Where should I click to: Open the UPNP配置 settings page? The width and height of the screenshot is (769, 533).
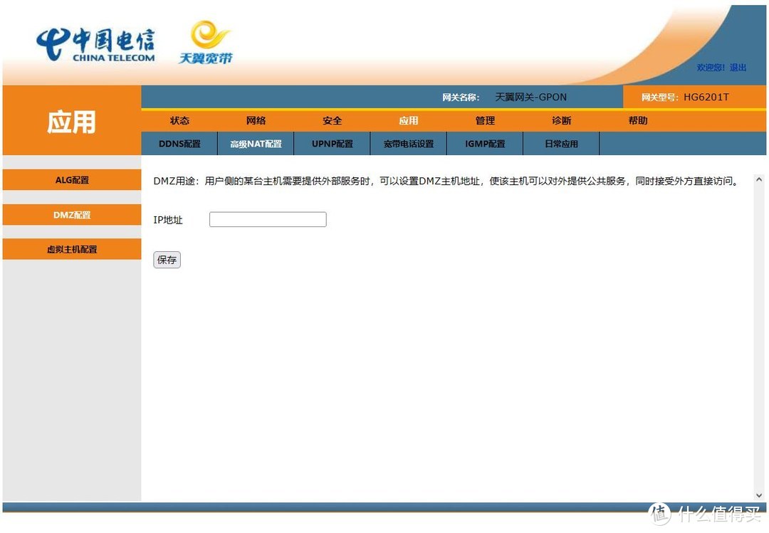pyautogui.click(x=332, y=143)
